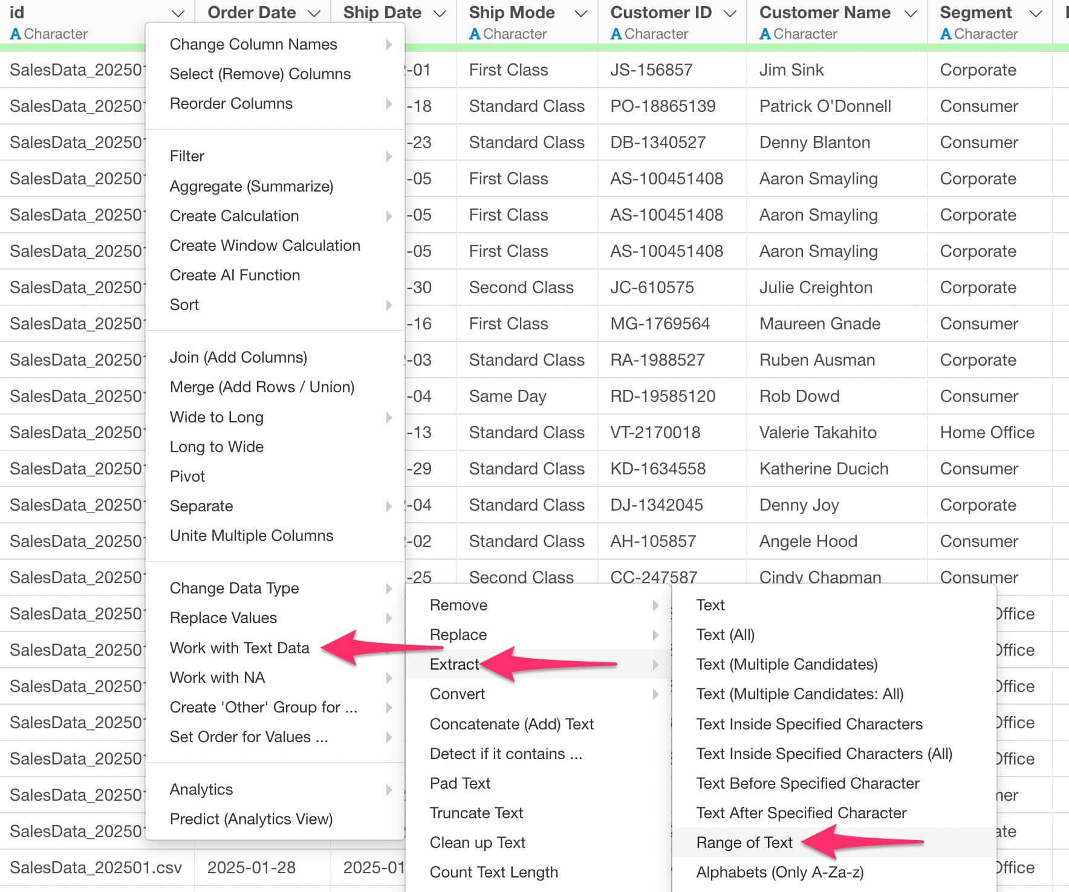Expand the Customer Name column dropdown arrow
This screenshot has width=1069, height=892.
[x=910, y=13]
